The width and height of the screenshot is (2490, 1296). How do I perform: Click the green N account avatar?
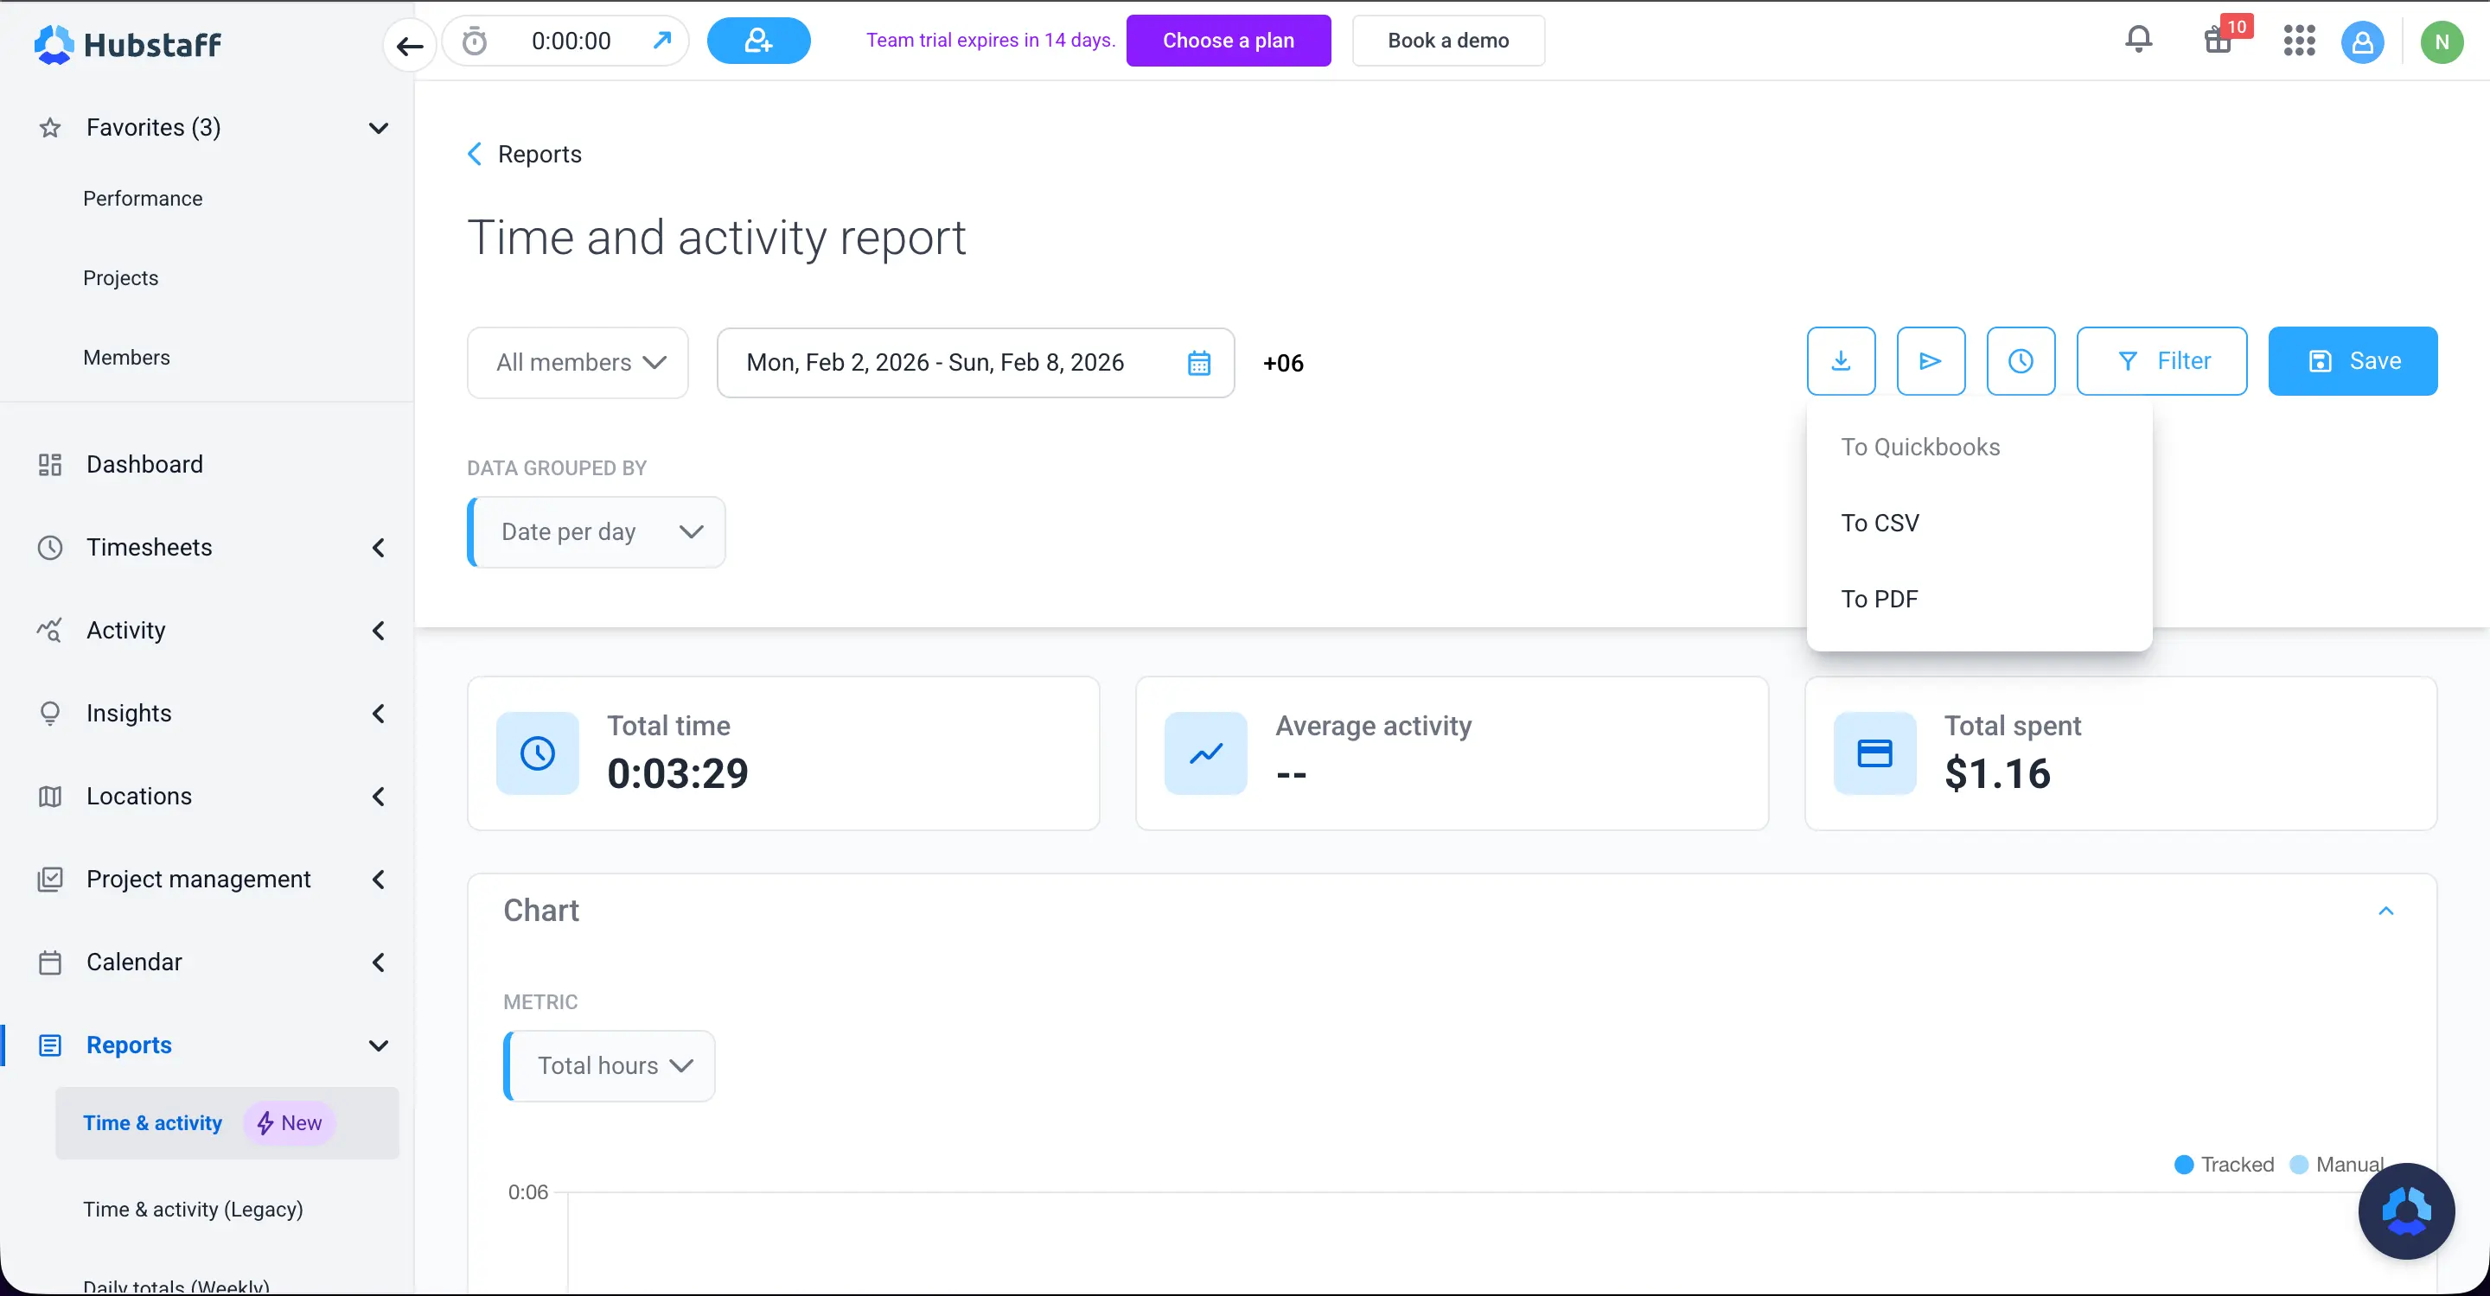2442,41
